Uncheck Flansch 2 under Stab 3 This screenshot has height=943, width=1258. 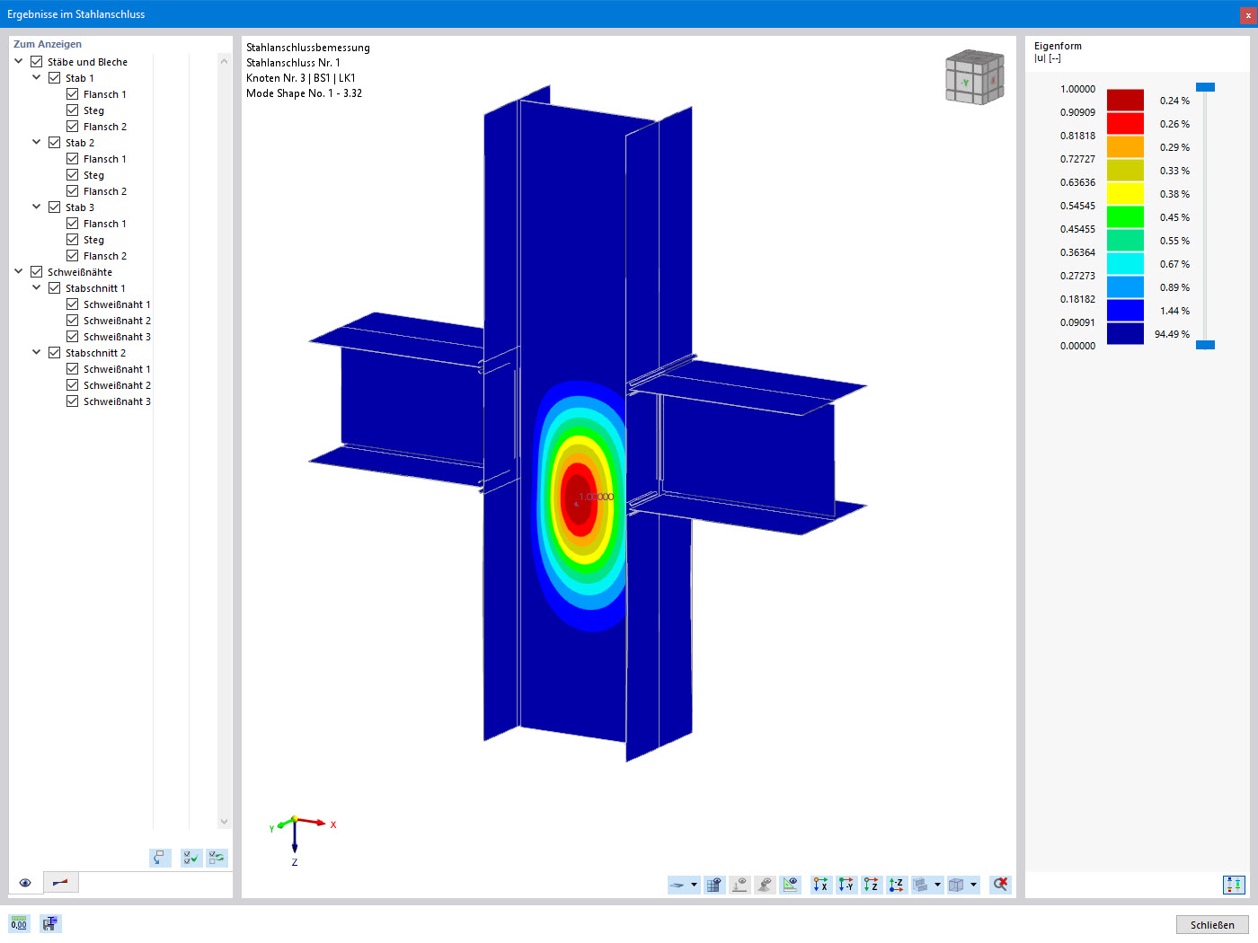(73, 256)
